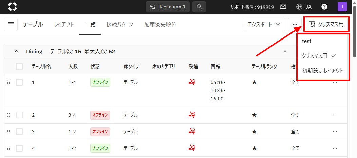This screenshot has width=357, height=158.
Task: Click the 状態 column header
Action: pos(95,67)
